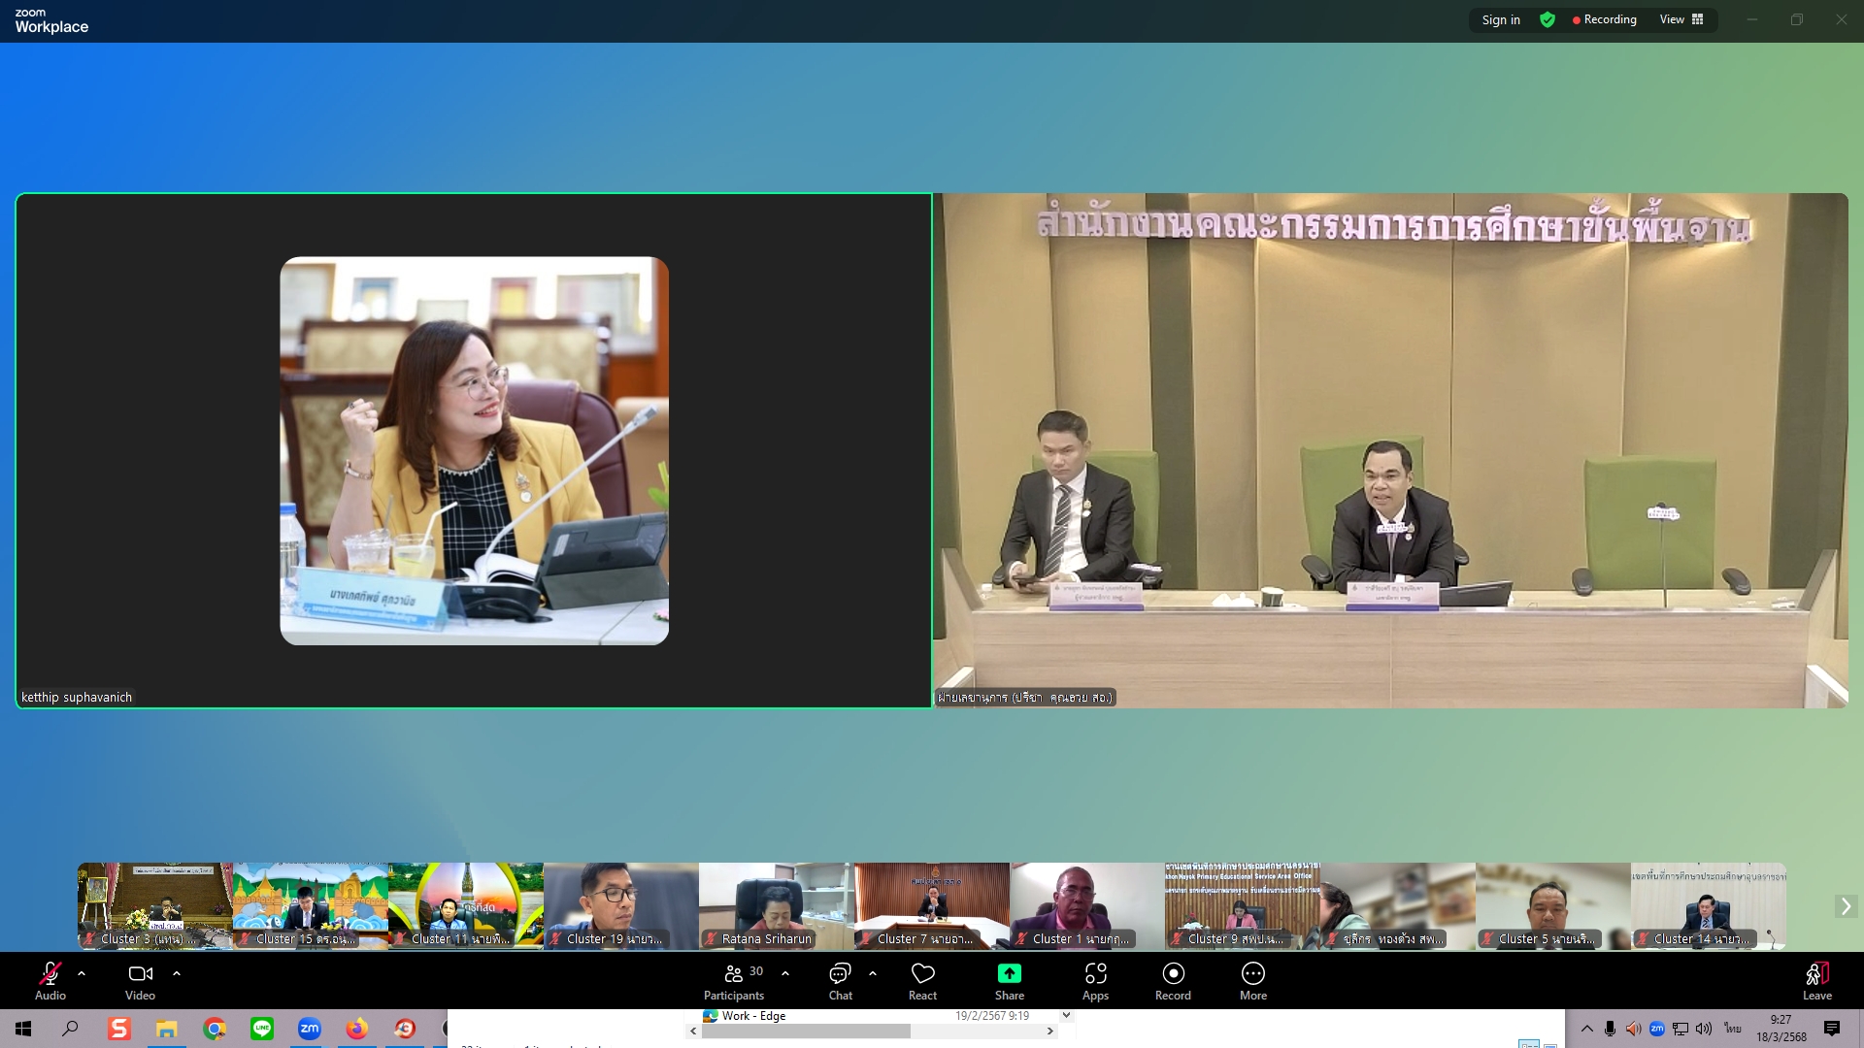Open Zoom Apps
The height and width of the screenshot is (1048, 1864).
[x=1096, y=981]
